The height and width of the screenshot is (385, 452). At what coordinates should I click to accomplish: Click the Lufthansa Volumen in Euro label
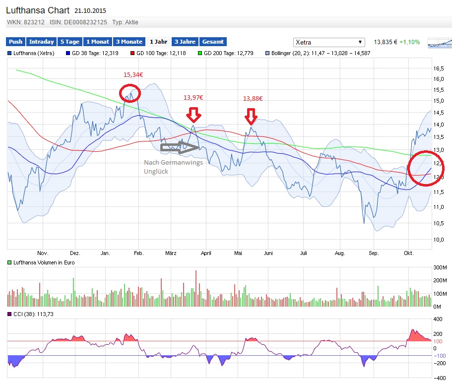click(x=44, y=262)
